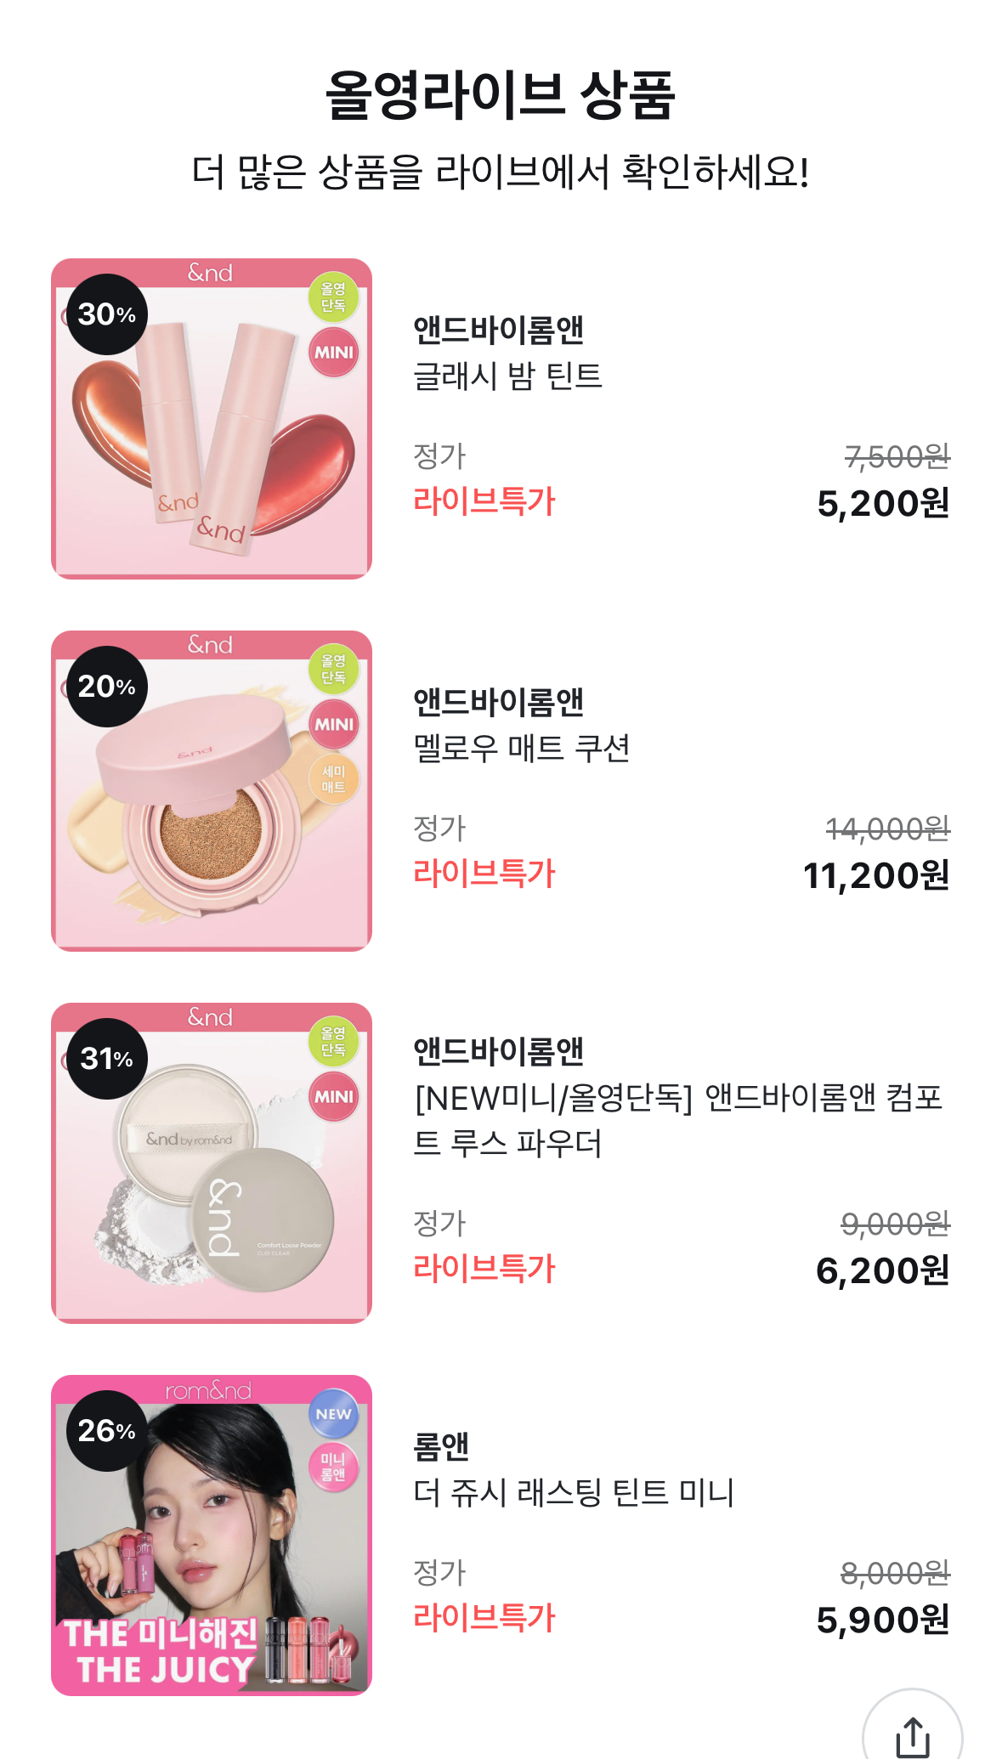The width and height of the screenshot is (1002, 1759).
Task: Select the 글래시 밤 틴트 product name
Action: (507, 376)
